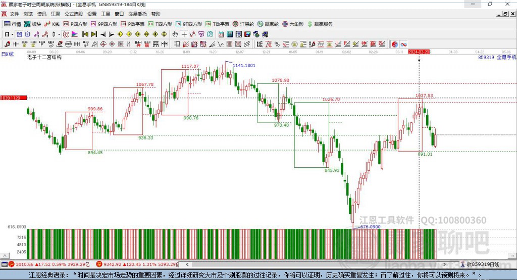Image resolution: width=517 pixels, height=280 pixels.
Task: Toggle the crosshair cursor tool
Action: 184,34
